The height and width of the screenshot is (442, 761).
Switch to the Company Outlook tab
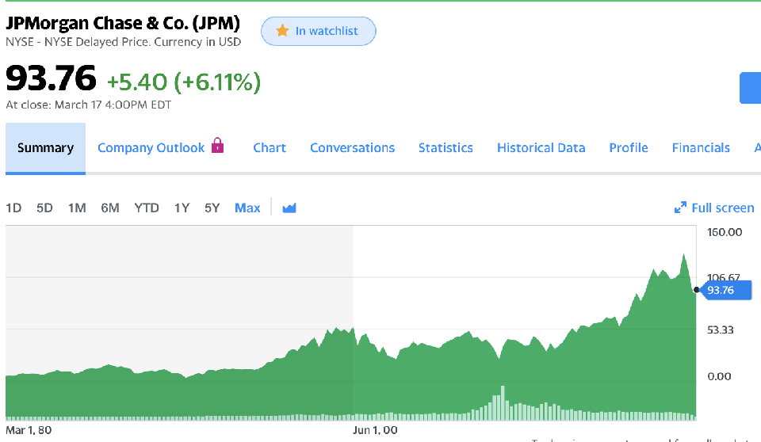[x=151, y=148]
